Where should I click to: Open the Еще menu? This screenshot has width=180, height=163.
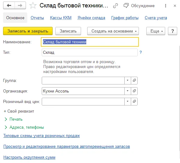click(x=156, y=31)
